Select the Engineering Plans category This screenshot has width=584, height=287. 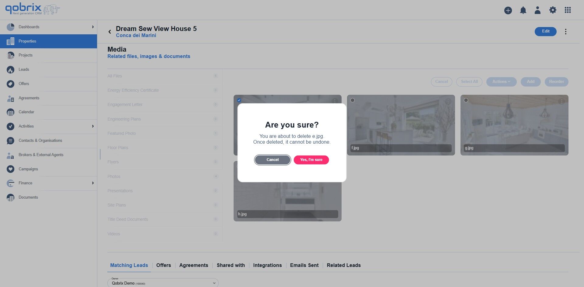(165, 119)
